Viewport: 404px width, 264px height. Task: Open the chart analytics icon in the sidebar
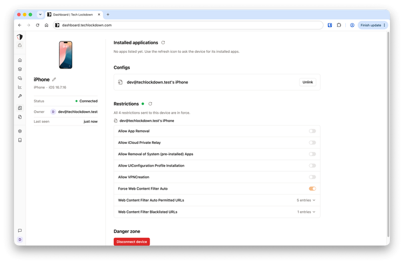[x=20, y=87]
